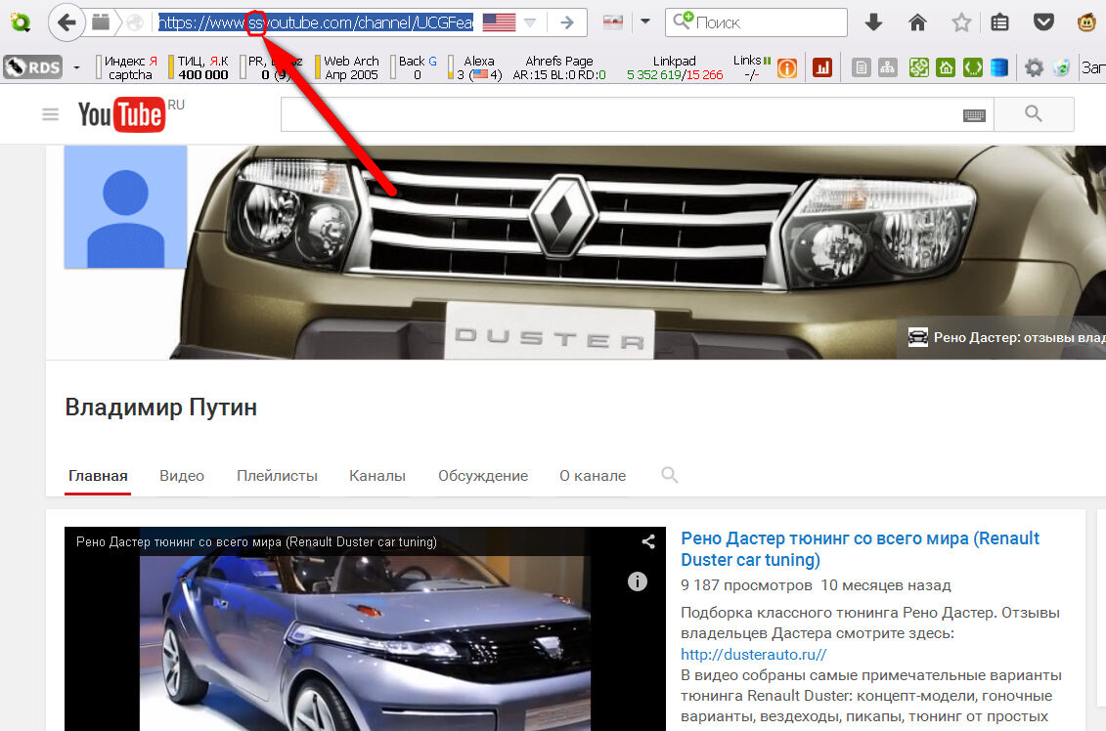
Task: Go to browser home page icon
Action: 917,21
